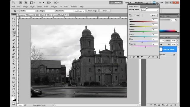
Task: Select the Hand tool
Action: [14, 89]
